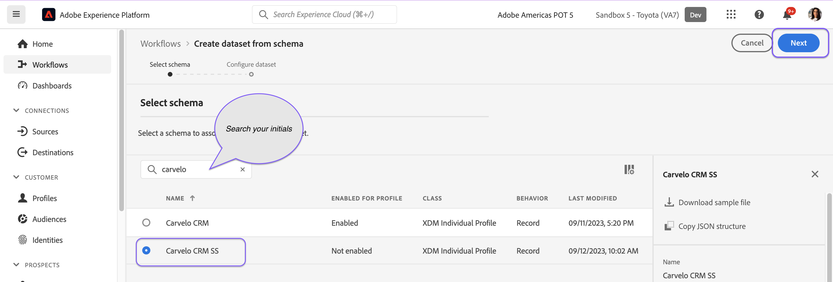Screen dimensions: 833x282
Task: Go to Home in the sidebar
Action: [x=57, y=44]
